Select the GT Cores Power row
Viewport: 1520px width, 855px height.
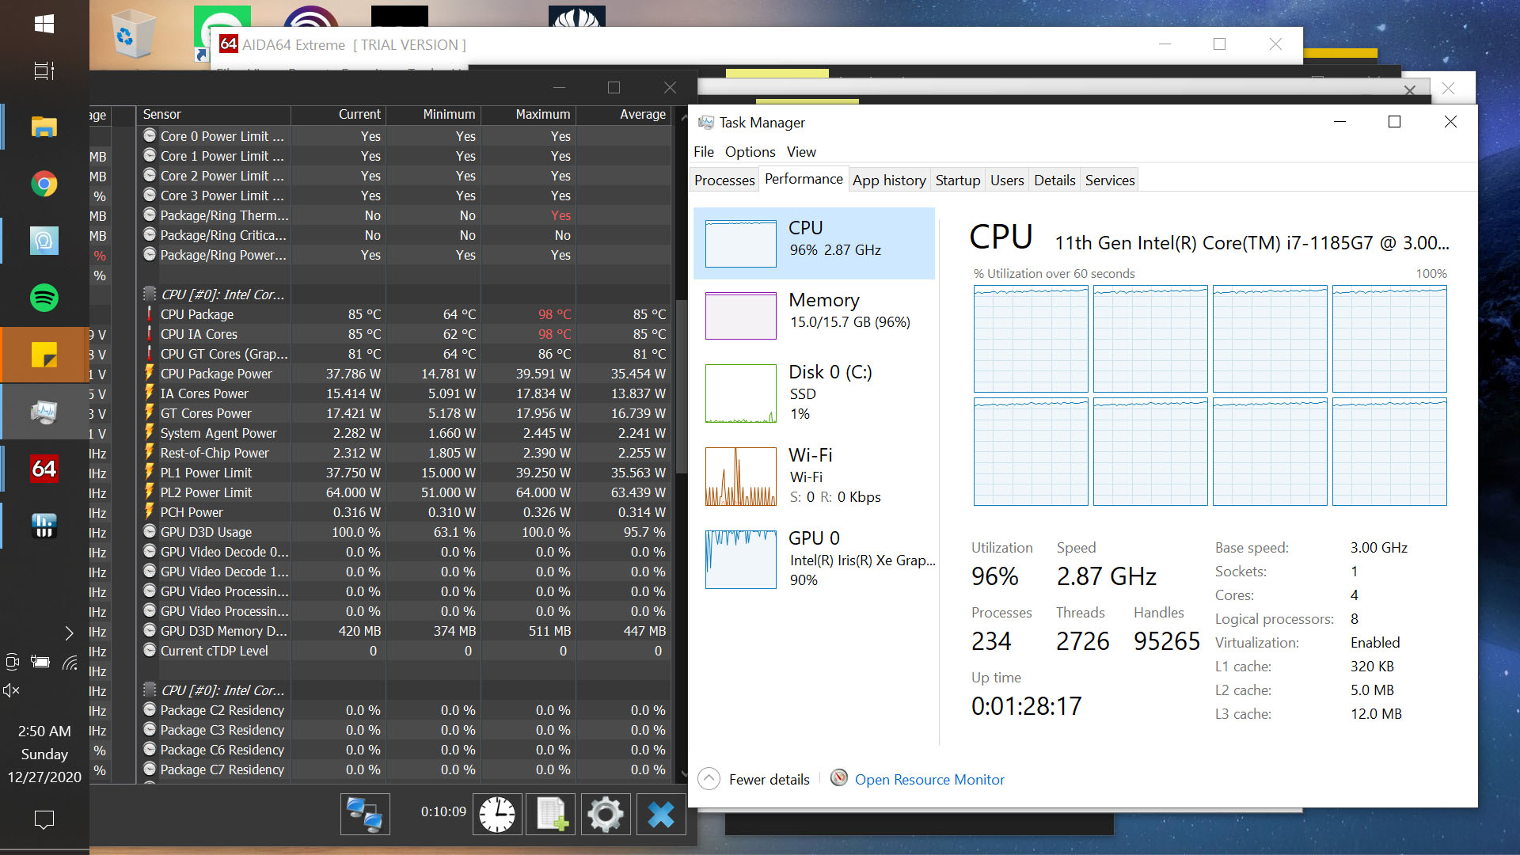tap(404, 413)
